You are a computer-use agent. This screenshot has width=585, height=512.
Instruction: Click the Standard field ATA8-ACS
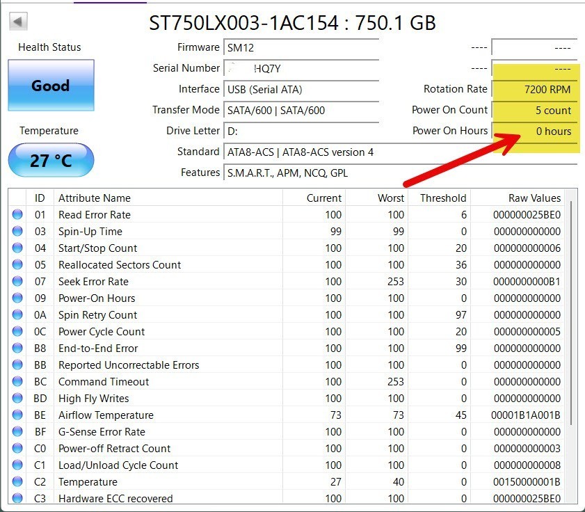click(x=401, y=152)
